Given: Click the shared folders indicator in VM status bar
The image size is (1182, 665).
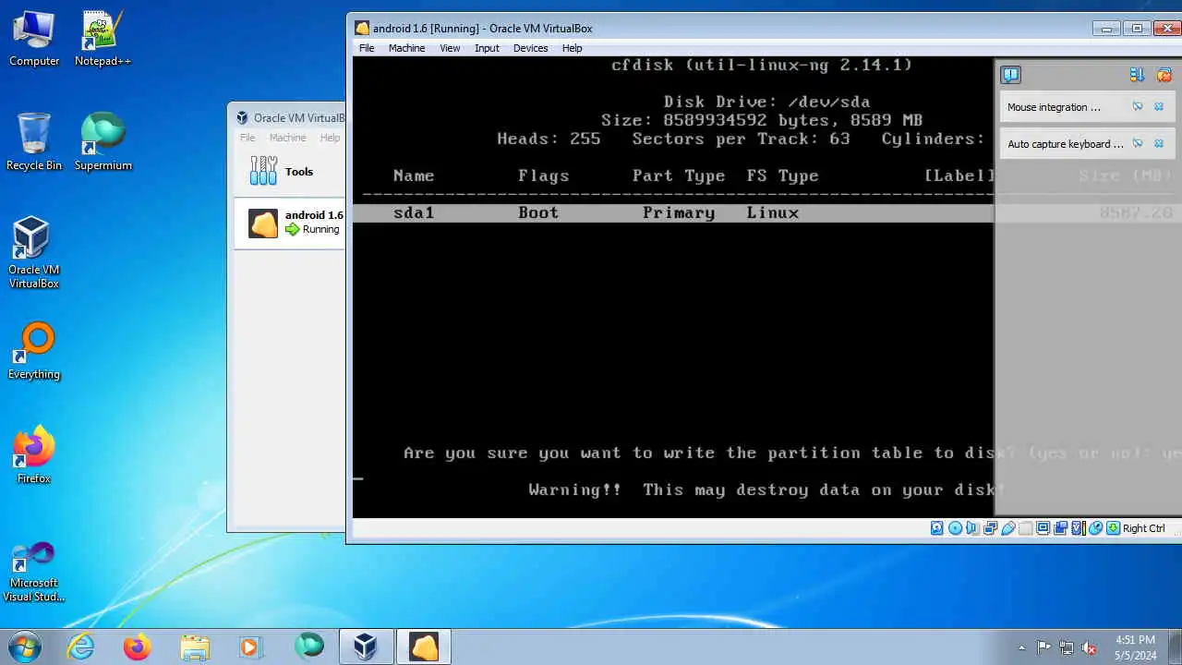Looking at the screenshot, I should 1025,528.
